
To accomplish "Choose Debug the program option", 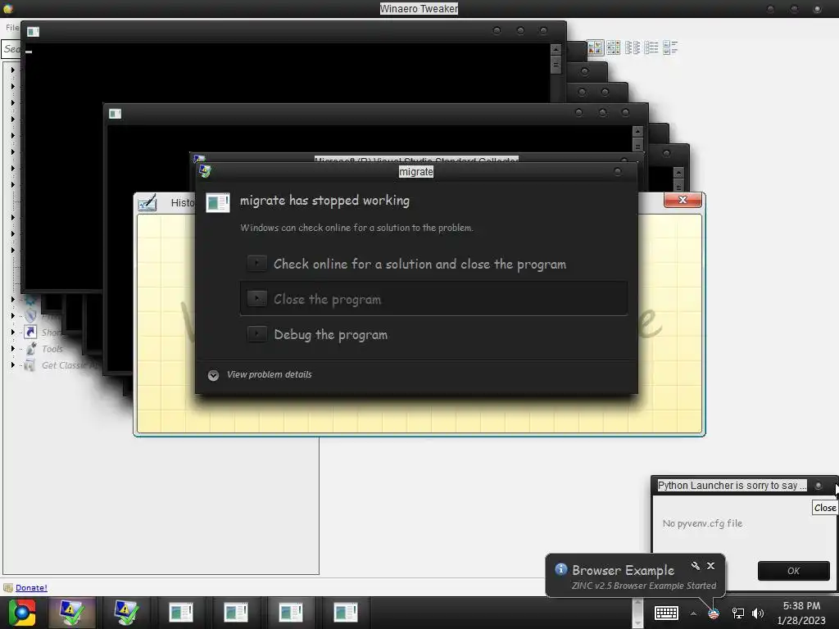I will (x=433, y=334).
